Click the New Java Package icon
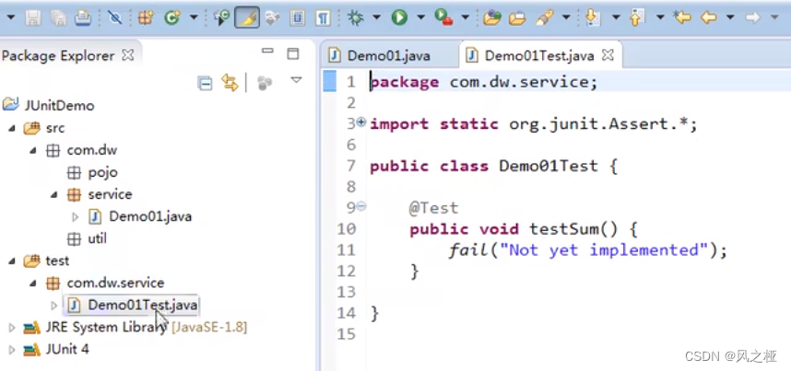791x371 pixels. 146,18
